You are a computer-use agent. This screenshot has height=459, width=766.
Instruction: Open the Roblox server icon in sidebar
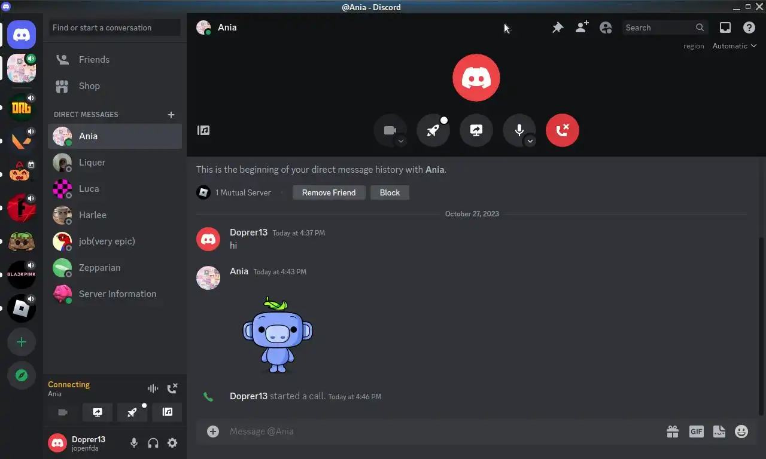click(22, 308)
